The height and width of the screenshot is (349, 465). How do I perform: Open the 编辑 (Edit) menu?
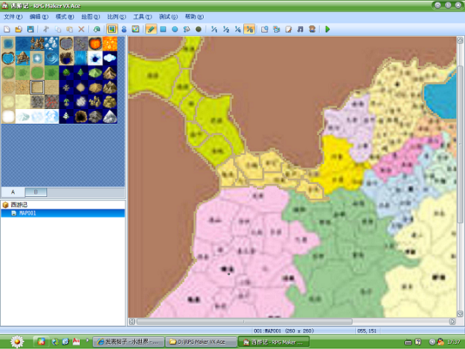pyautogui.click(x=39, y=16)
